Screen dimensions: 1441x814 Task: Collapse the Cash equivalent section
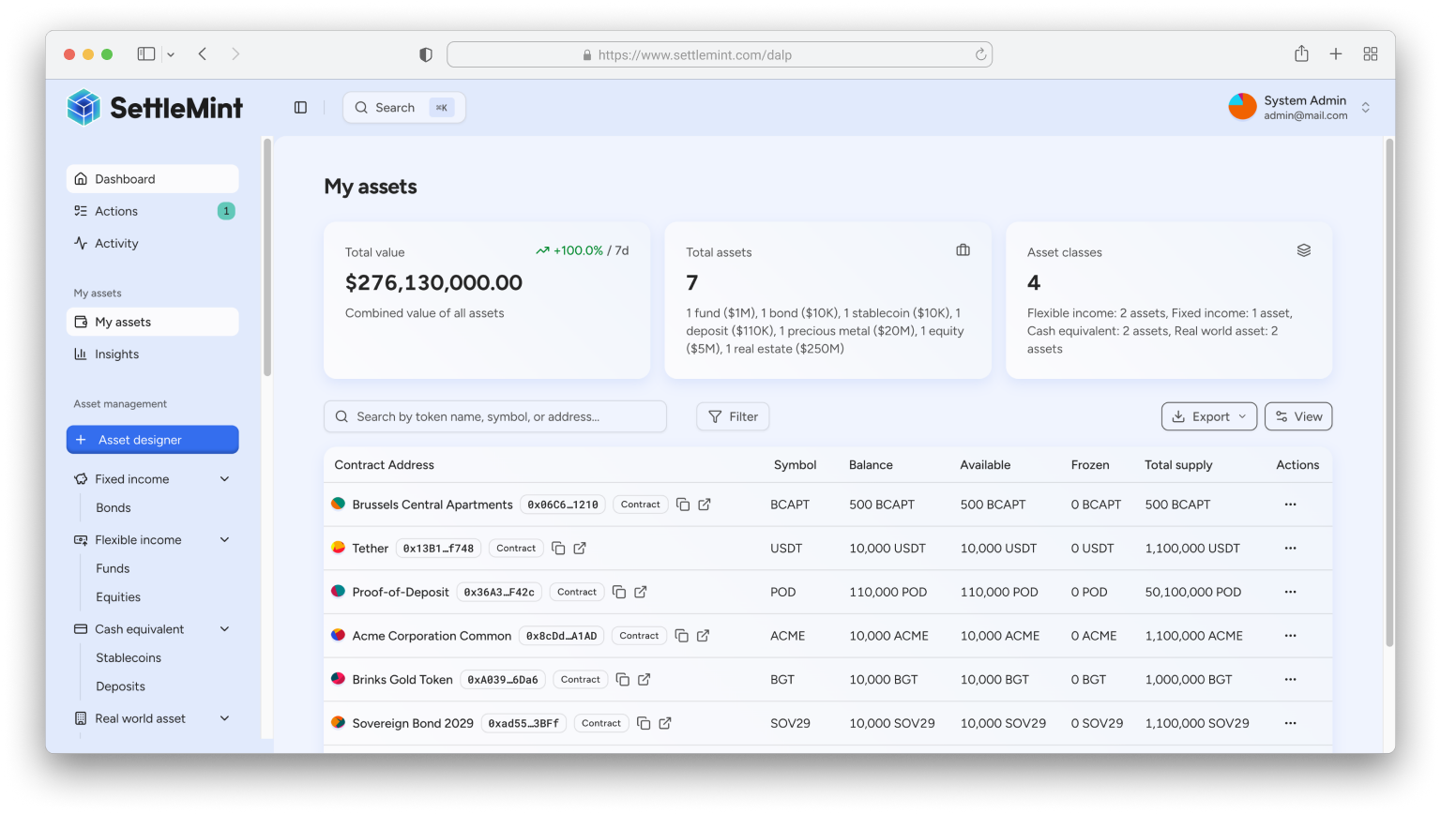tap(224, 629)
